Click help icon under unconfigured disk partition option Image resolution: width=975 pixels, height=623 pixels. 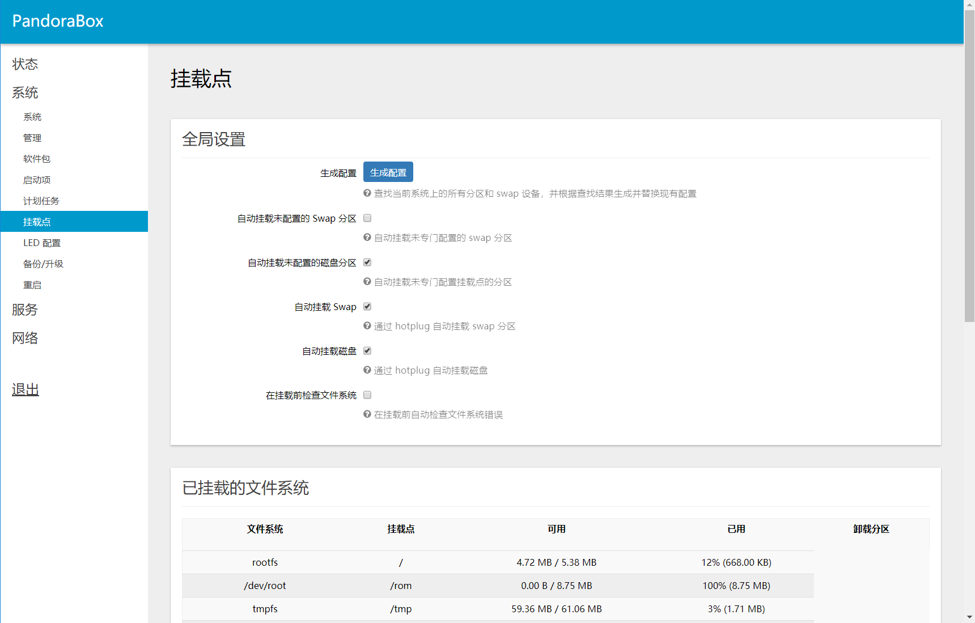coord(367,282)
